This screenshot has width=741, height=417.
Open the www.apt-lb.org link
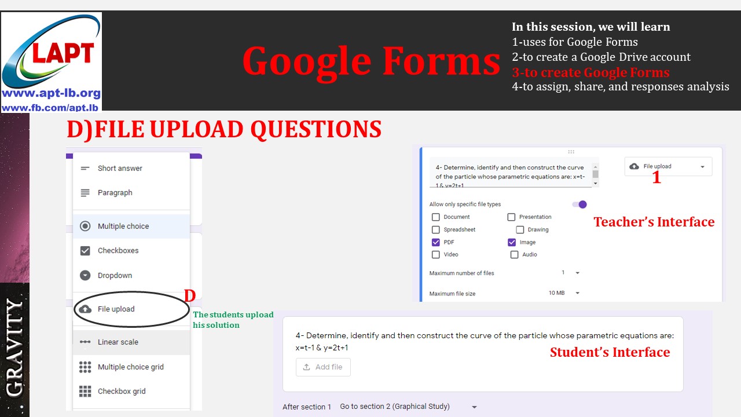tap(51, 93)
